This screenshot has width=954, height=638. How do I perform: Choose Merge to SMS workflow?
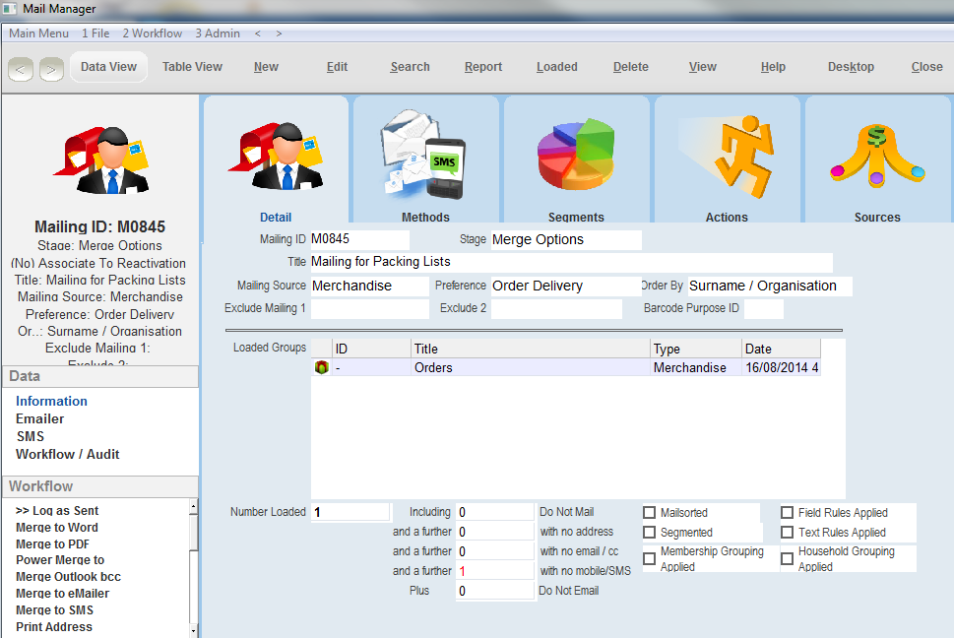click(x=55, y=610)
